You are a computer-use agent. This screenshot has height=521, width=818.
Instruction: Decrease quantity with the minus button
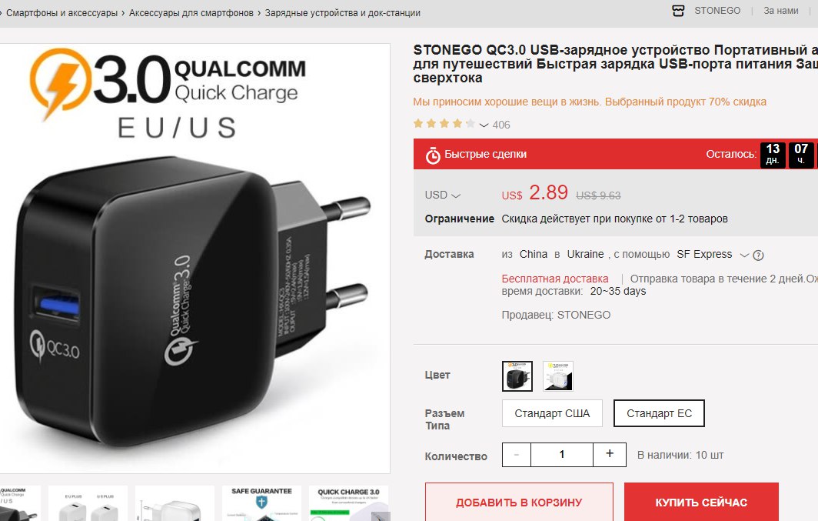(x=517, y=454)
